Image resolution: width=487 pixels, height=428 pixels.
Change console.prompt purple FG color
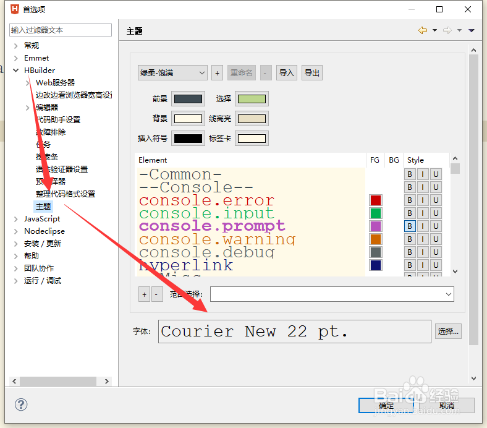(x=376, y=226)
